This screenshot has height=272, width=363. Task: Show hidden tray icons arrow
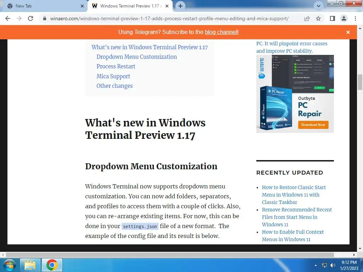[315, 265]
